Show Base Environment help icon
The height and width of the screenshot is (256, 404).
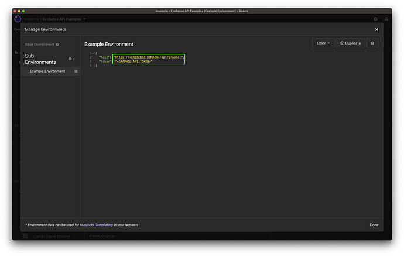click(x=57, y=45)
